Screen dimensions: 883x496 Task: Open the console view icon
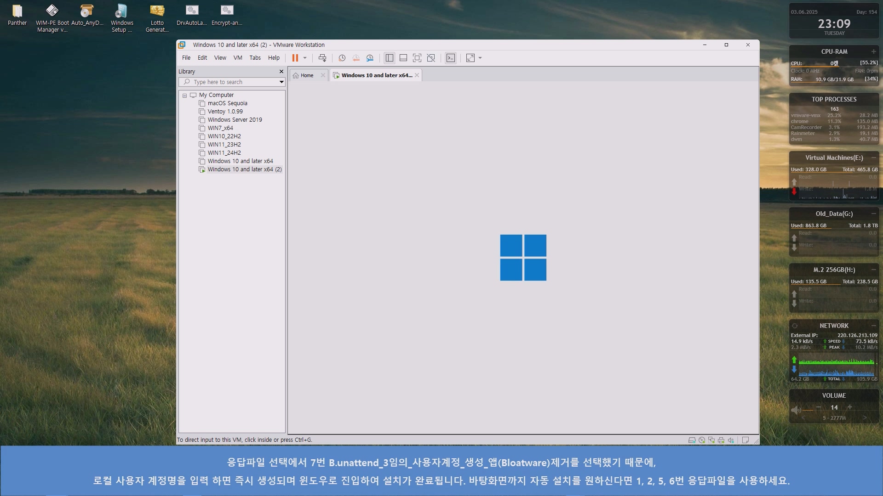coord(451,58)
